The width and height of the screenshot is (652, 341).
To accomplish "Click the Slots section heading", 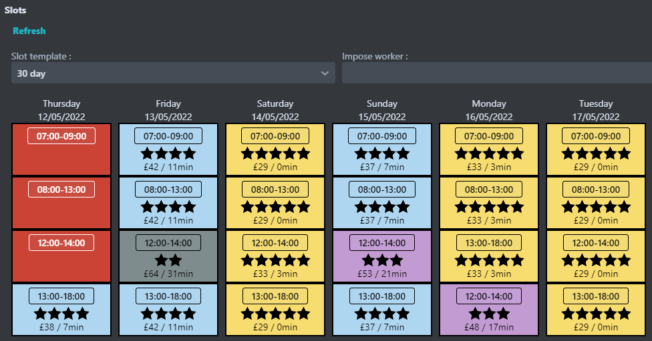I will point(15,11).
